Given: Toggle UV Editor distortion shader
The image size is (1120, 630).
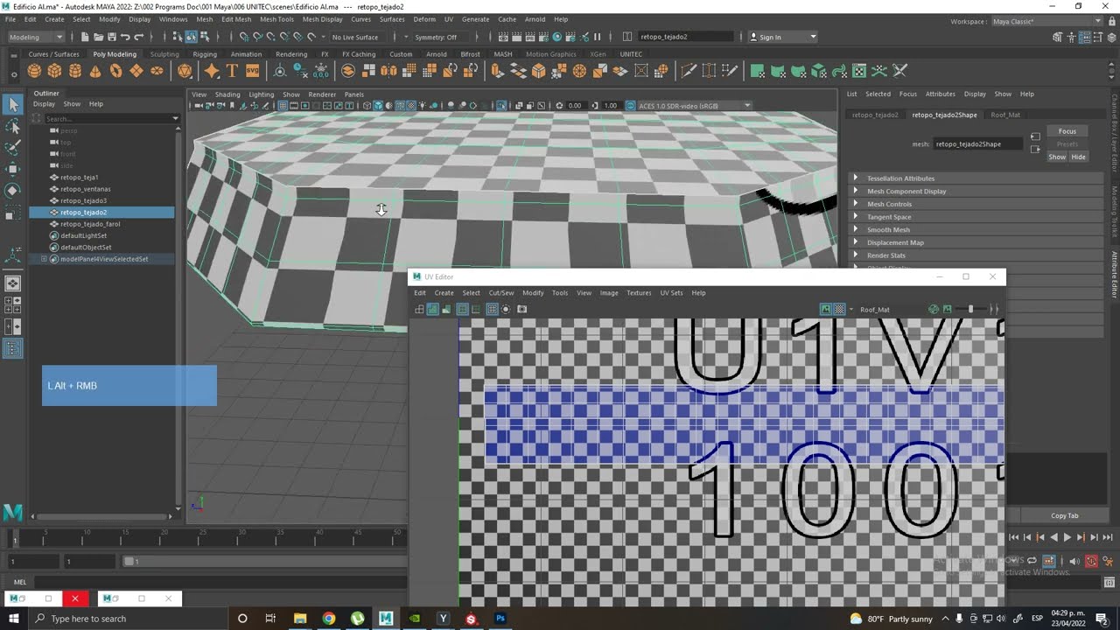Looking at the screenshot, I should click(x=446, y=309).
